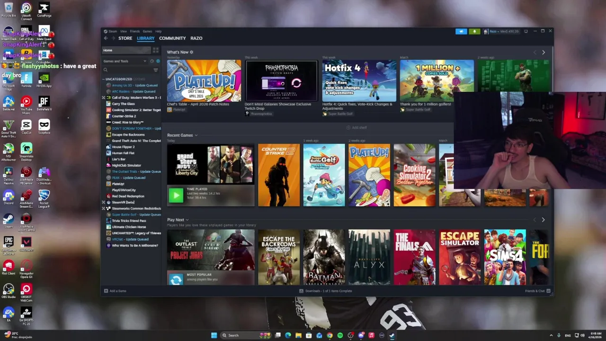
Task: Open DaVinci Resolve desktop icon
Action: click(x=8, y=175)
